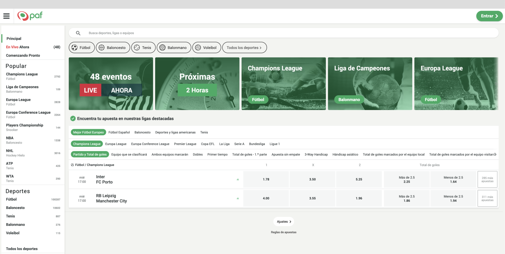The image size is (505, 254).
Task: Open statistics icon for RB Leipzig match
Action: pos(238,198)
